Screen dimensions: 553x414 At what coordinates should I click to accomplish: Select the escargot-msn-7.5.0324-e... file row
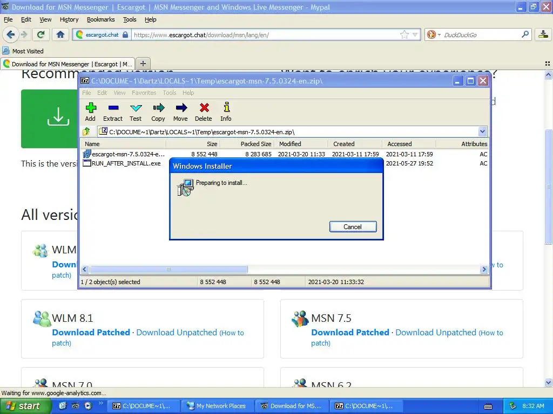pos(285,154)
